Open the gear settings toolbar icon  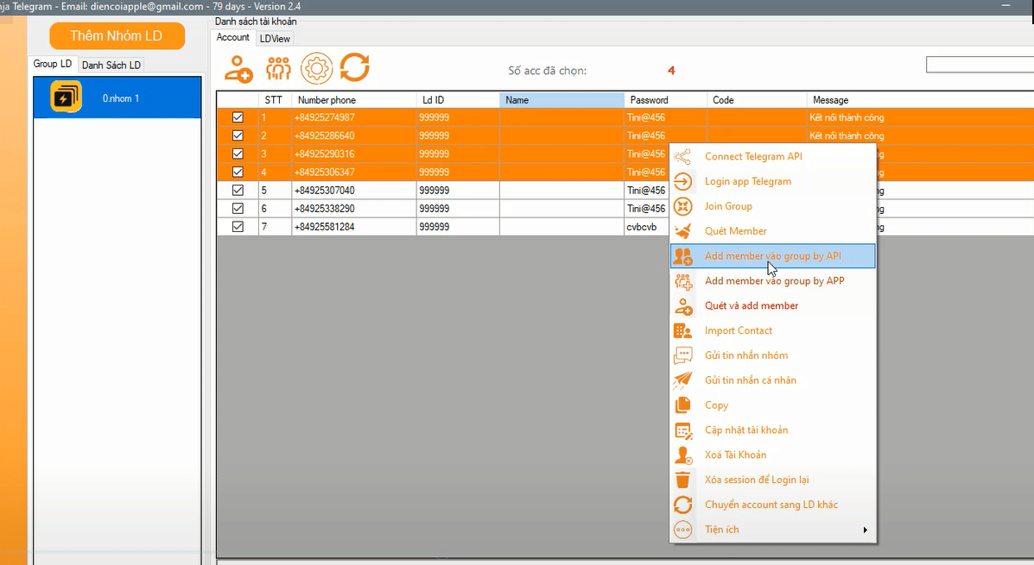(x=316, y=68)
